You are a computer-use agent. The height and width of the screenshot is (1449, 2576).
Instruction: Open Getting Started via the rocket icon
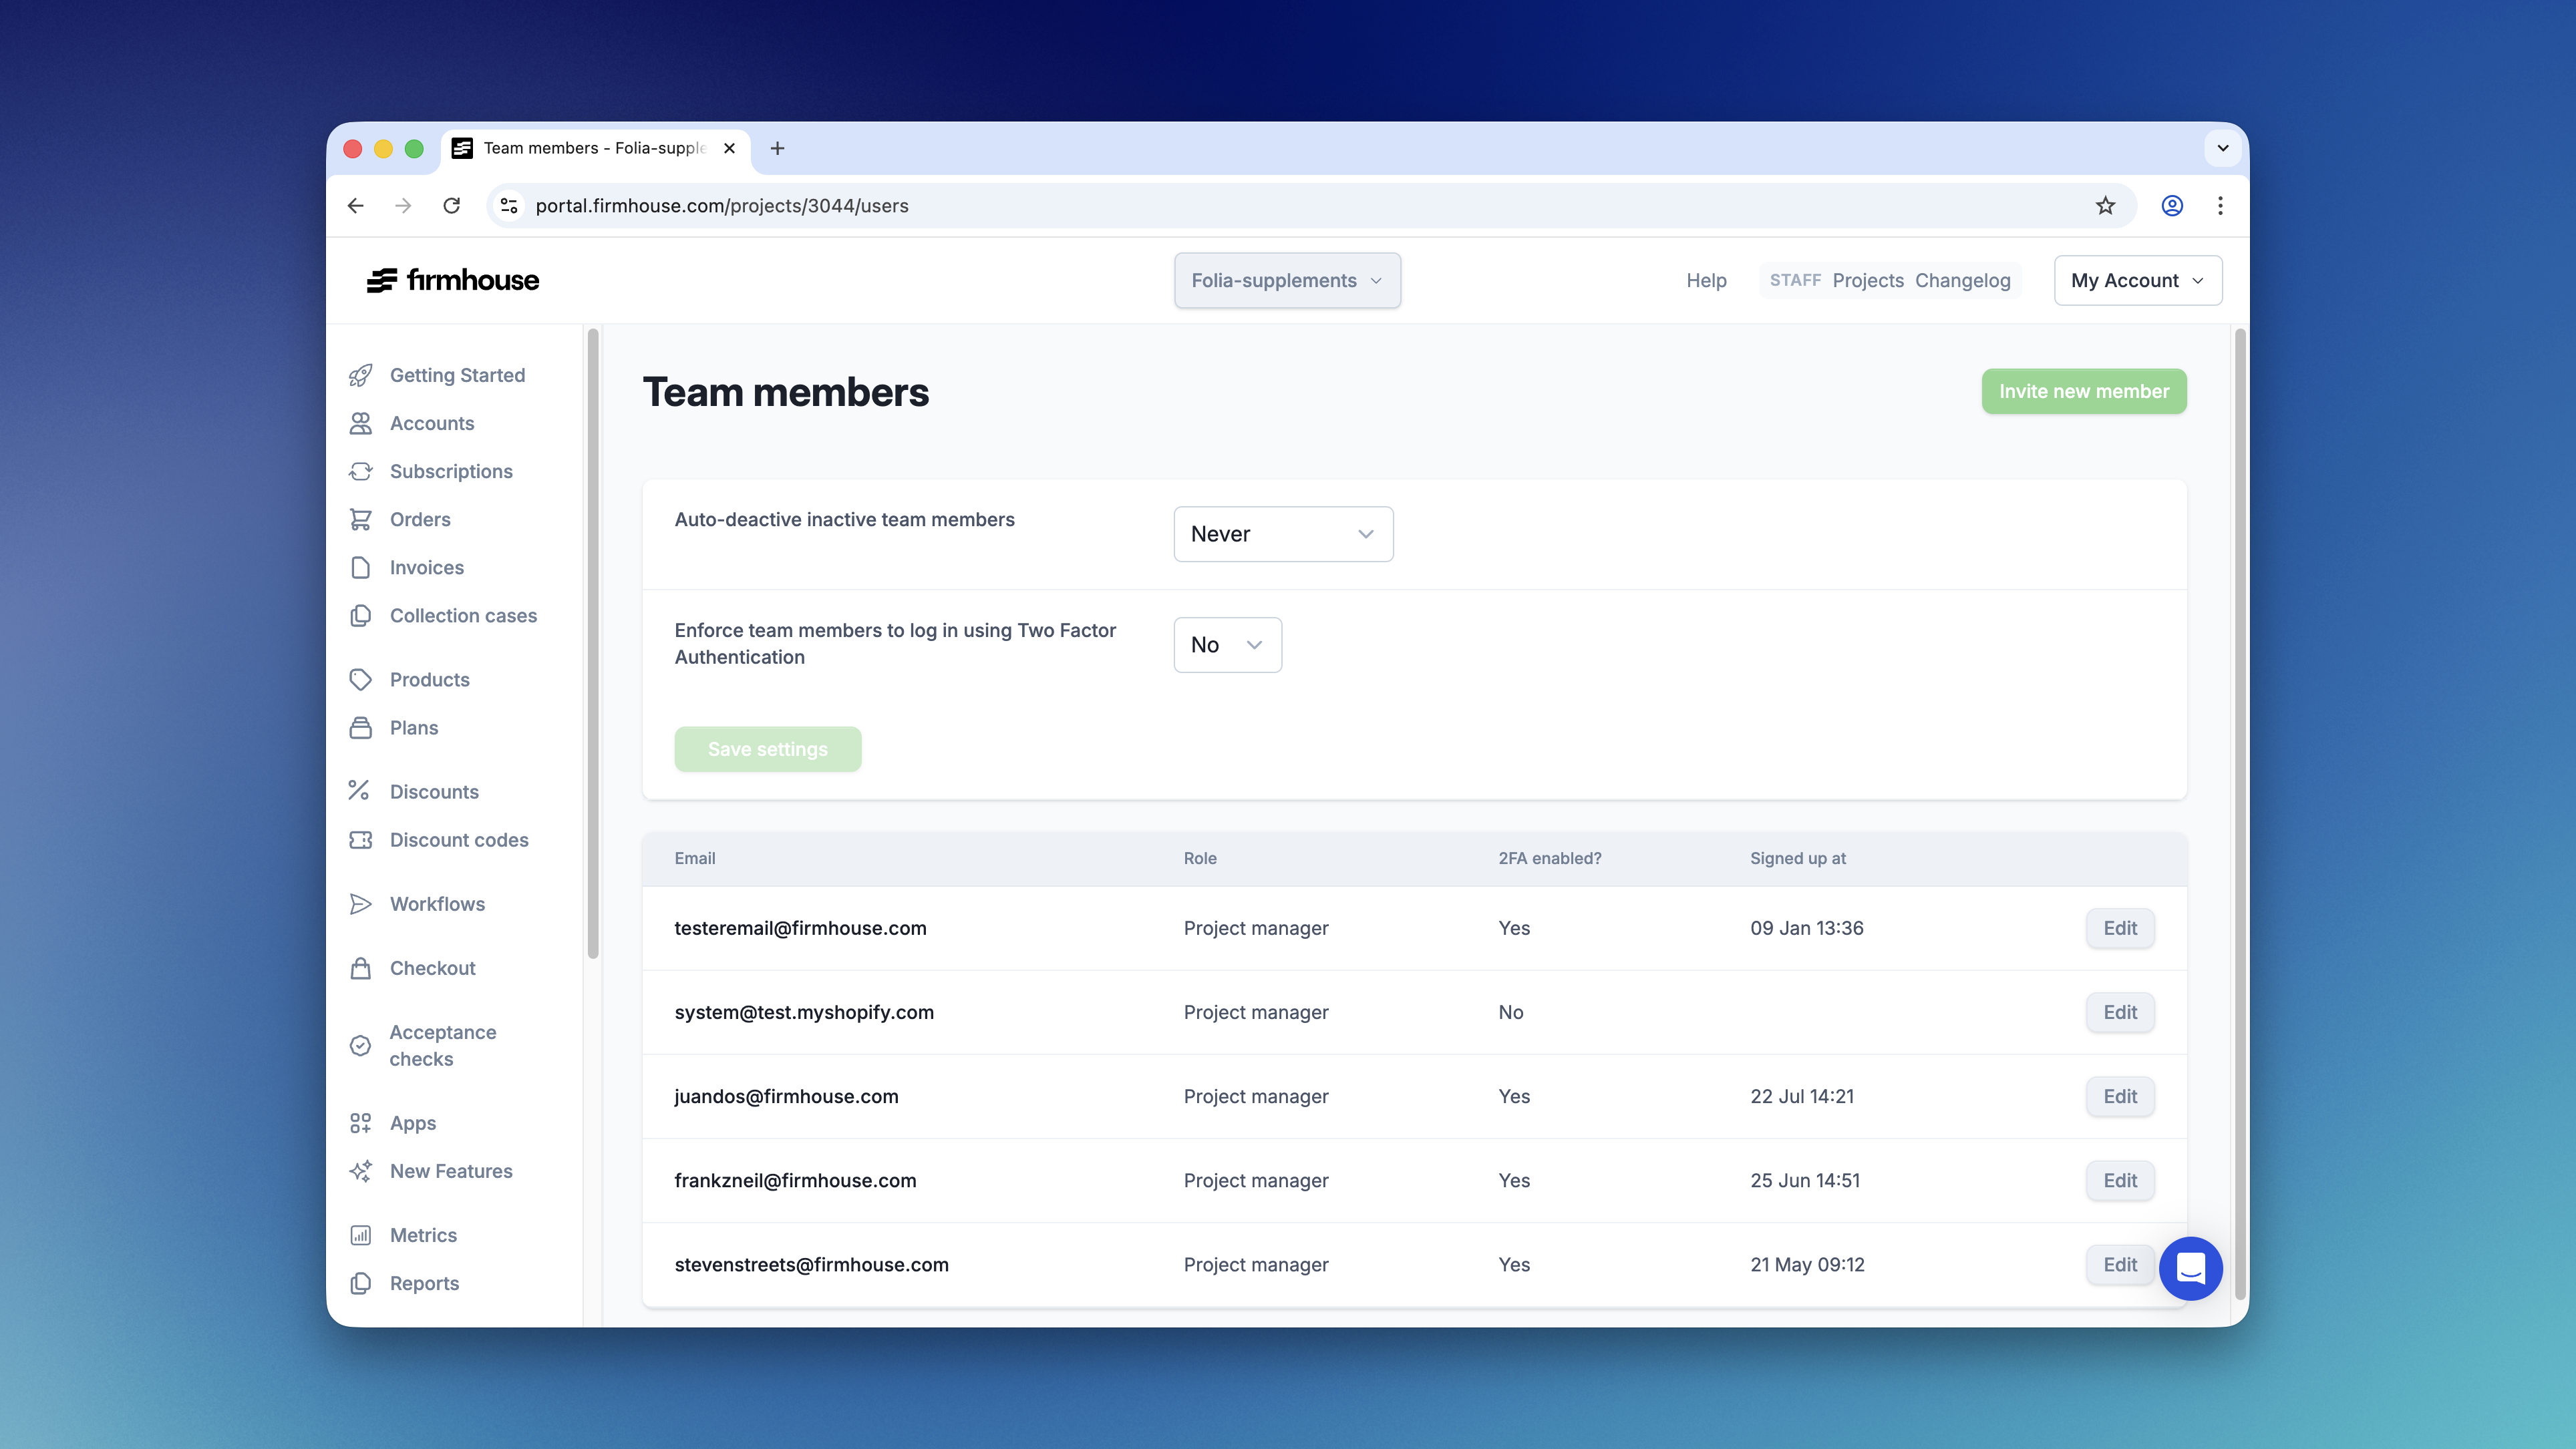362,375
